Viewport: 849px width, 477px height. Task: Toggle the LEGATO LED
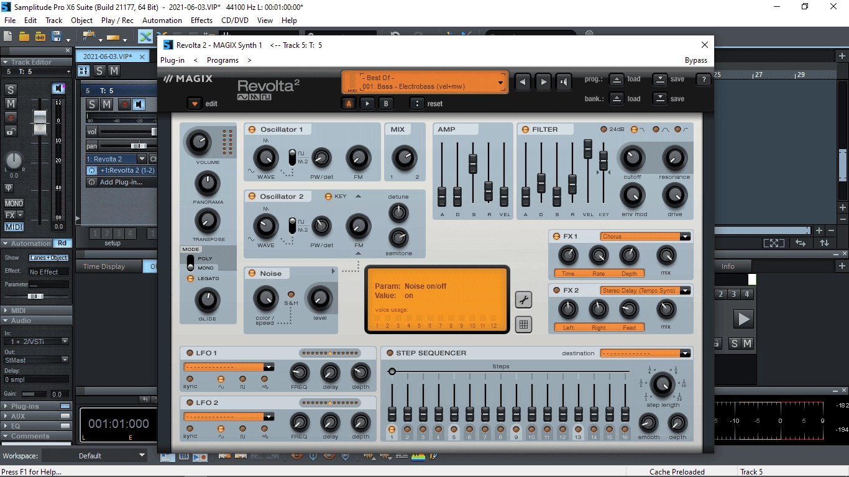(190, 278)
